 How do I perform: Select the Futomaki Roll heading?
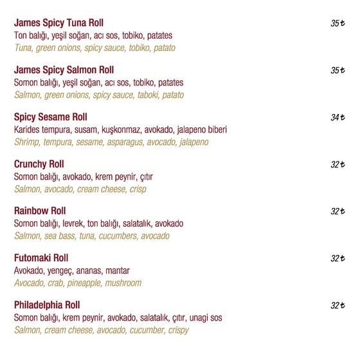click(x=41, y=258)
